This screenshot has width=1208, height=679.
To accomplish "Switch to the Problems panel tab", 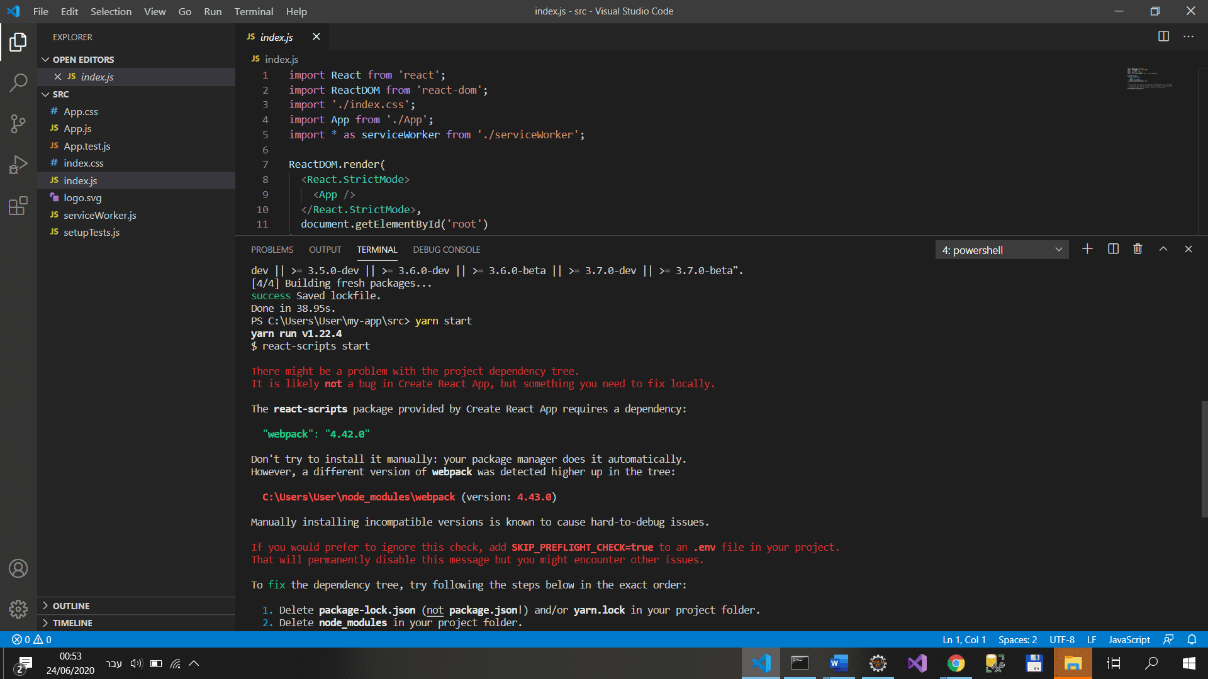I will [272, 250].
